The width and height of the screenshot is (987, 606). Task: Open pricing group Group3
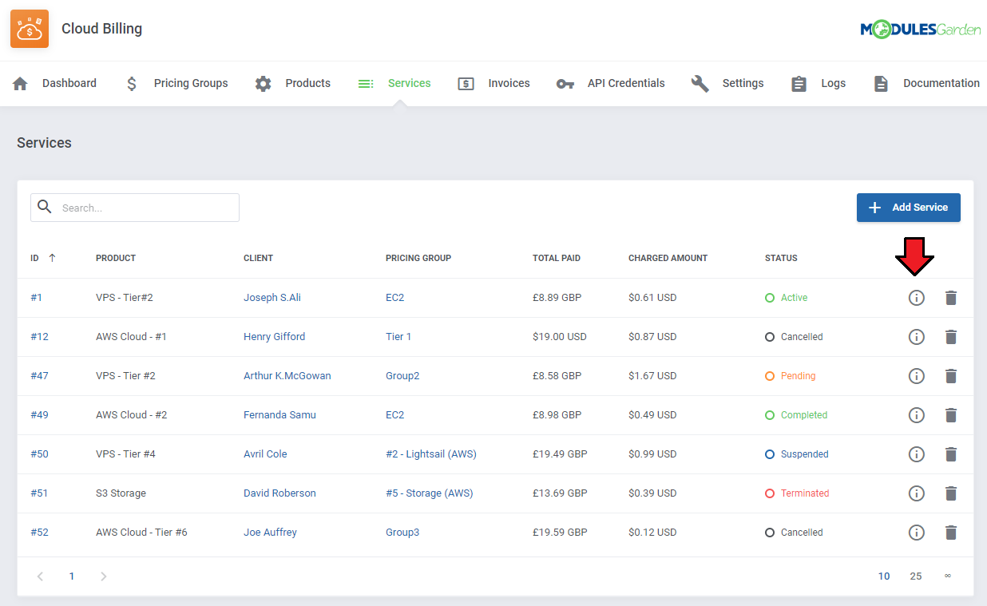tap(402, 533)
